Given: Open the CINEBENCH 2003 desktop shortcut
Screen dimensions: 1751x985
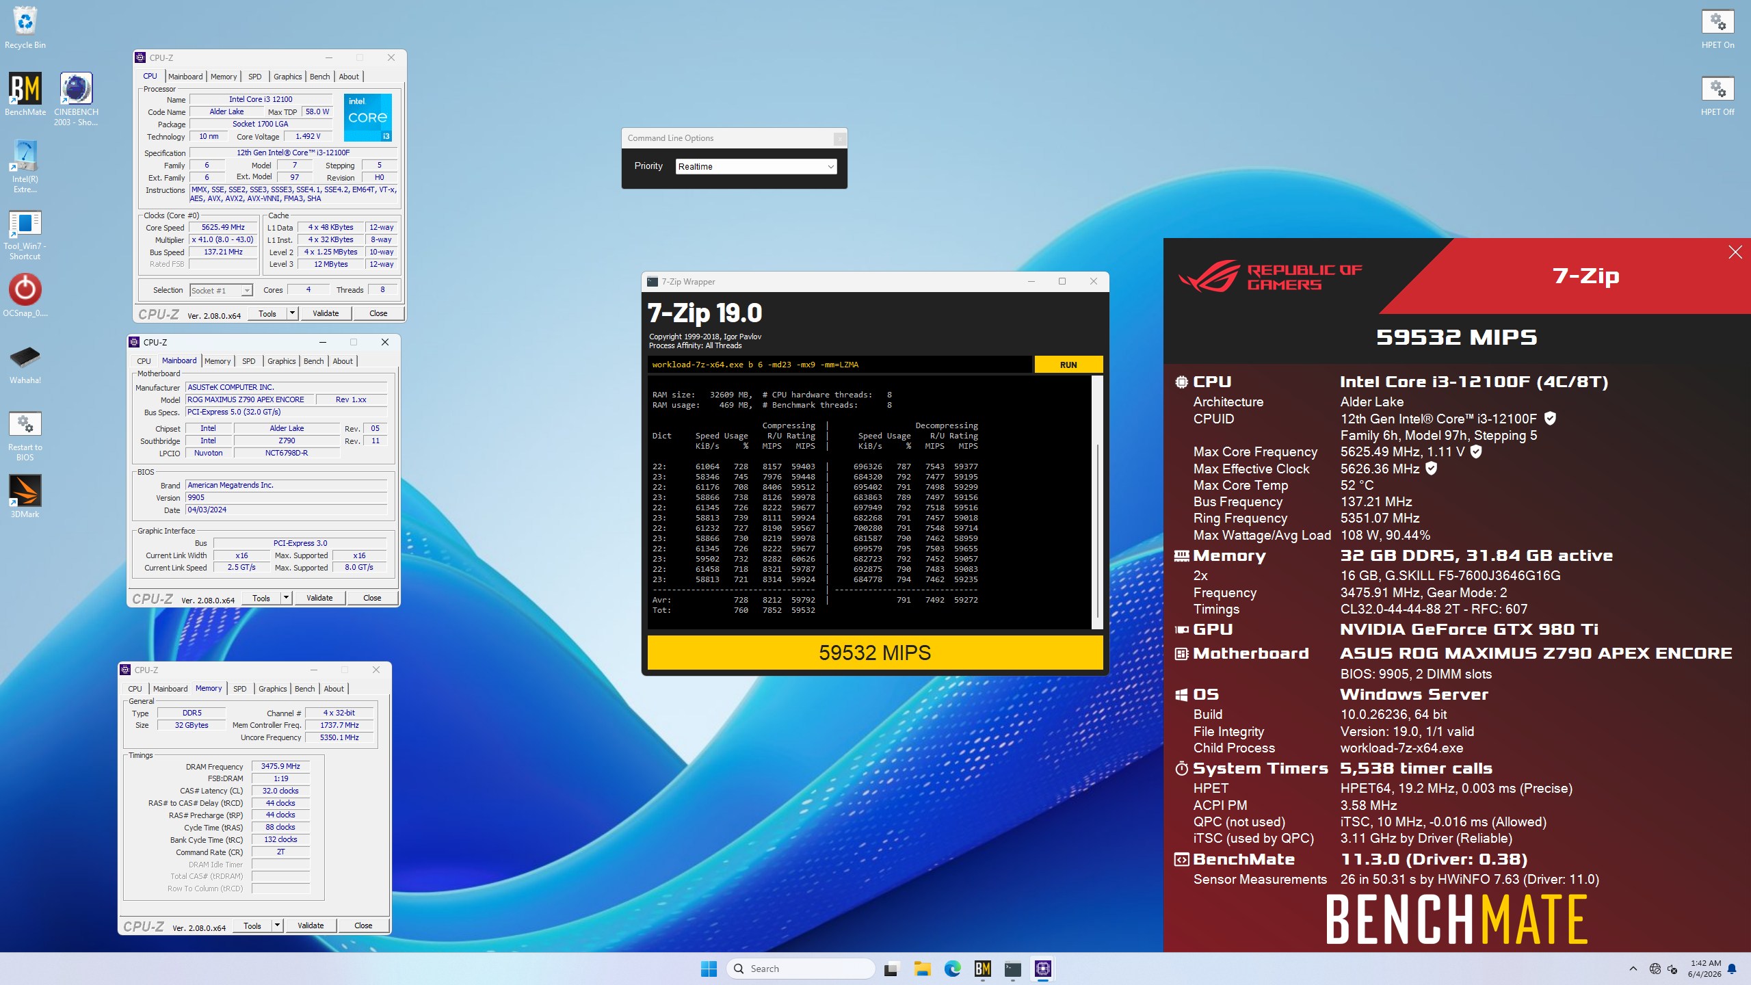Looking at the screenshot, I should pos(76,99).
